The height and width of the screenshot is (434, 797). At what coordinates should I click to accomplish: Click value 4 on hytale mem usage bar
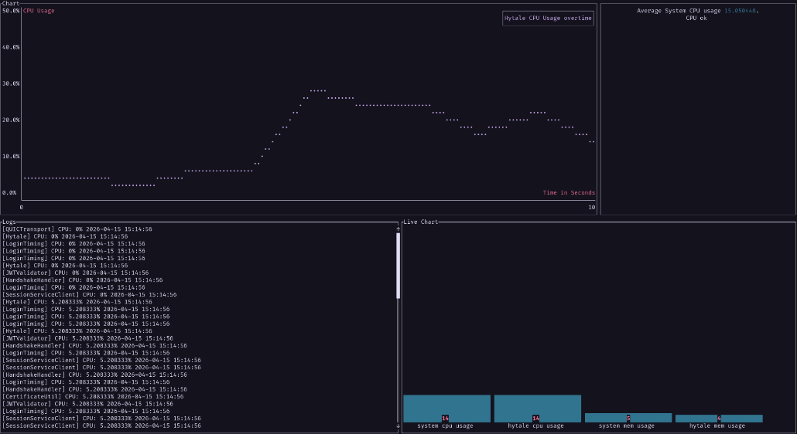point(719,419)
